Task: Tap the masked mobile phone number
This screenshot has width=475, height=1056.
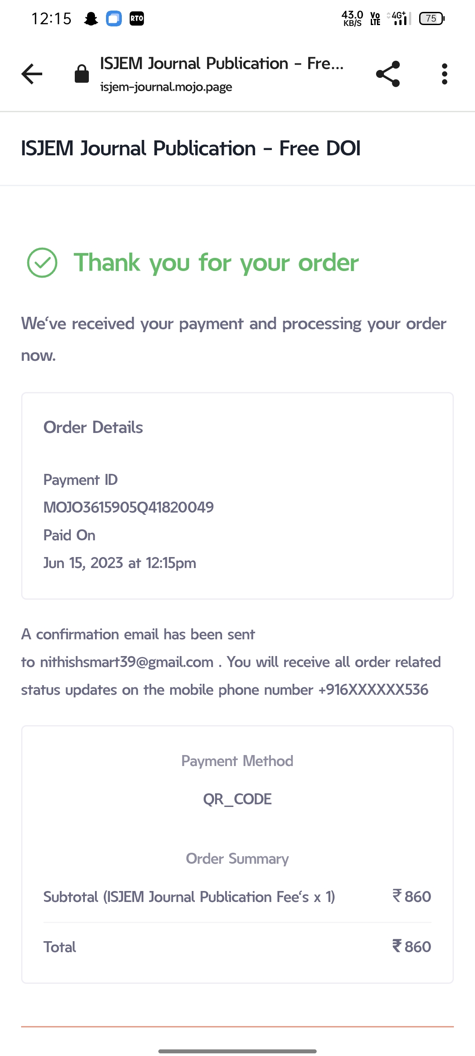Action: 373,690
